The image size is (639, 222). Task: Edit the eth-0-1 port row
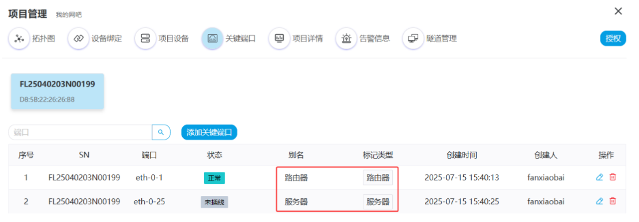(599, 177)
